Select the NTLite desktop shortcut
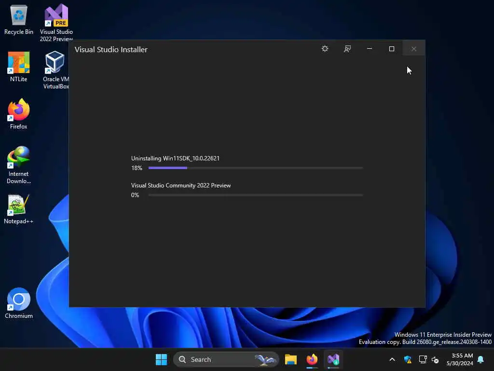Image resolution: width=494 pixels, height=371 pixels. click(19, 67)
